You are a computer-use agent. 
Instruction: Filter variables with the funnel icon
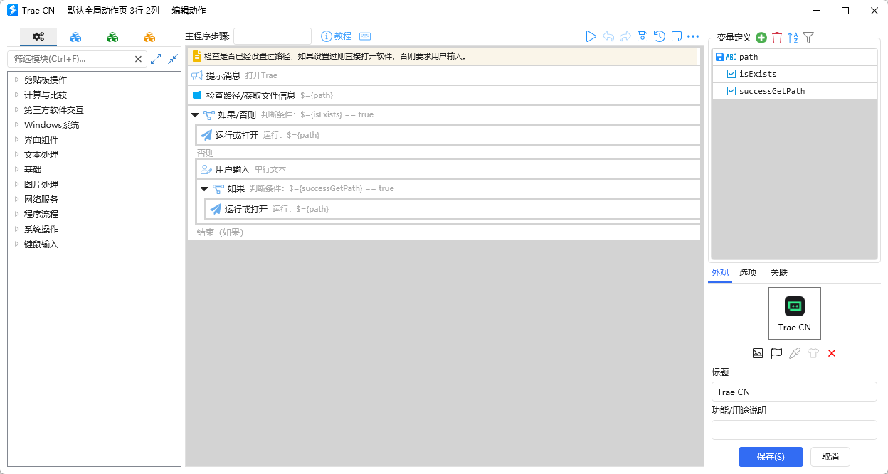pos(808,38)
